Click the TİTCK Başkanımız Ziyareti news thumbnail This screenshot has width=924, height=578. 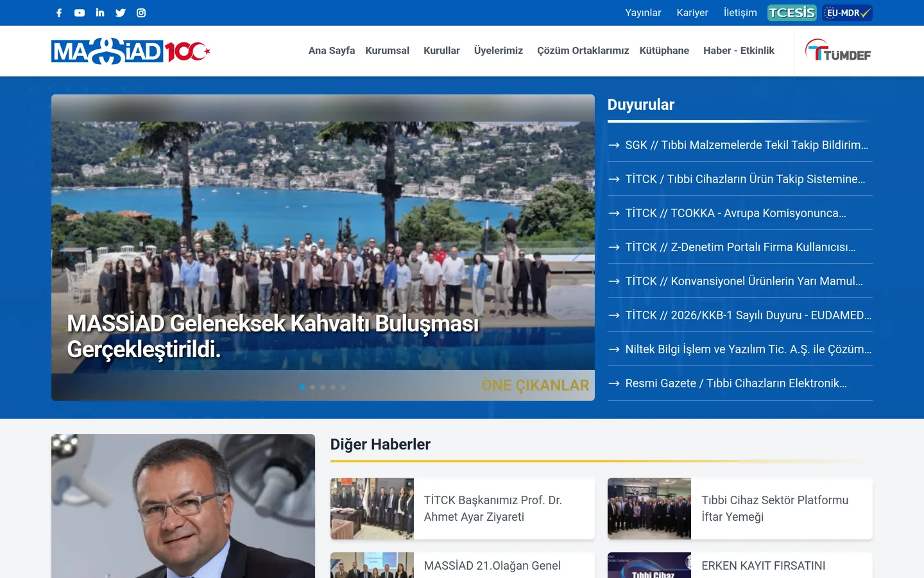coord(372,509)
